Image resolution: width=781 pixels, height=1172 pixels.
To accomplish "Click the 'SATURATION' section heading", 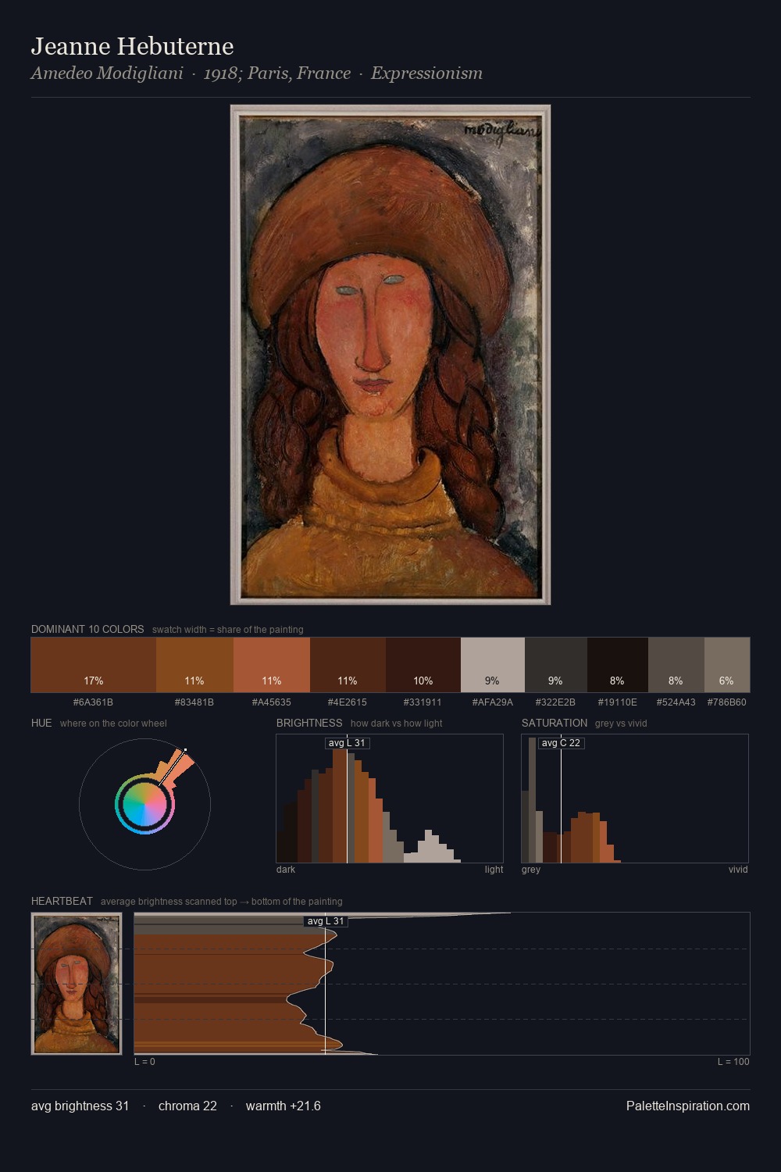I will (x=555, y=723).
